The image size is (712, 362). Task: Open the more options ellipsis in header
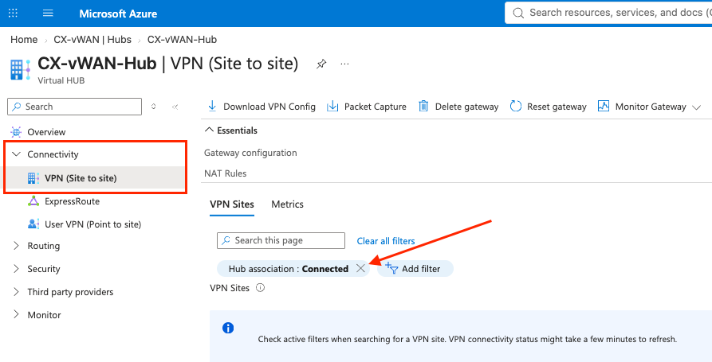(x=344, y=64)
